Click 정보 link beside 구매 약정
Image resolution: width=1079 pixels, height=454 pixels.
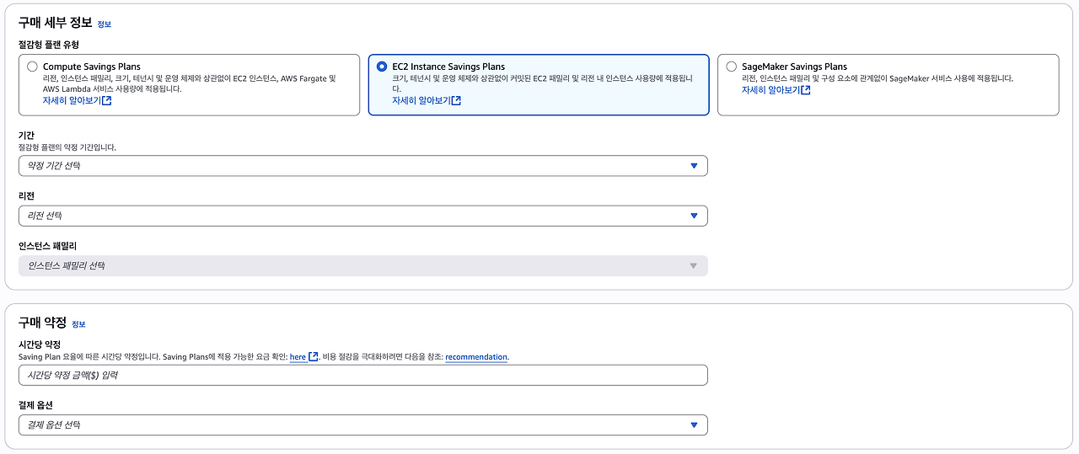click(78, 324)
